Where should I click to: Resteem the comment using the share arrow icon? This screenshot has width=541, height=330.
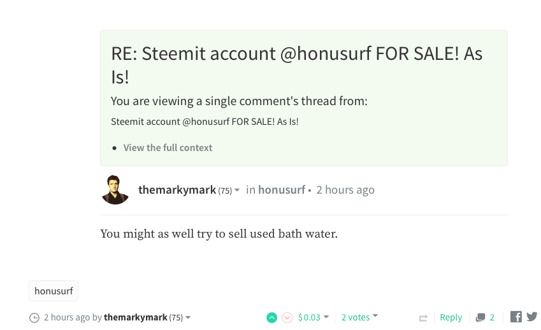(423, 317)
